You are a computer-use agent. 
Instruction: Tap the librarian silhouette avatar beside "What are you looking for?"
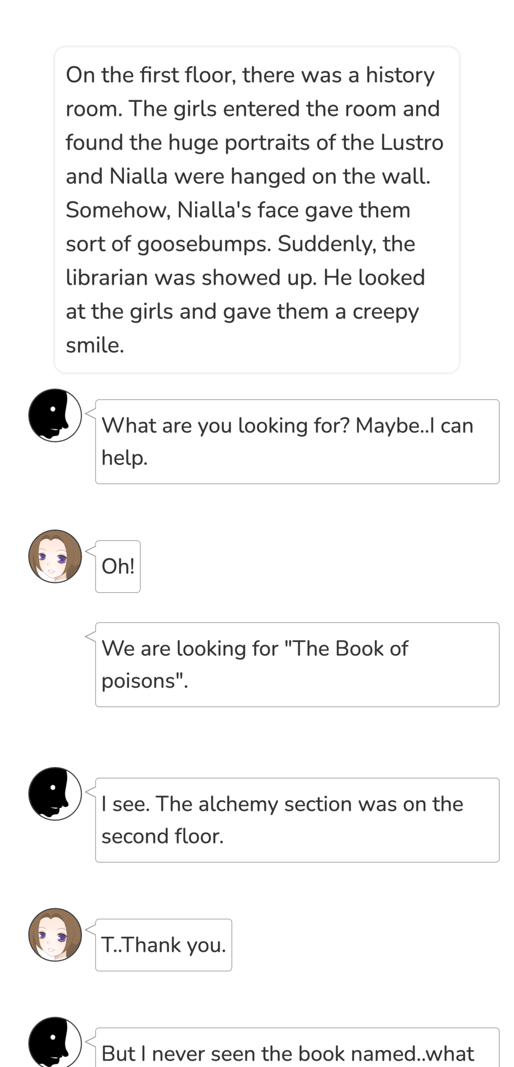click(x=55, y=415)
